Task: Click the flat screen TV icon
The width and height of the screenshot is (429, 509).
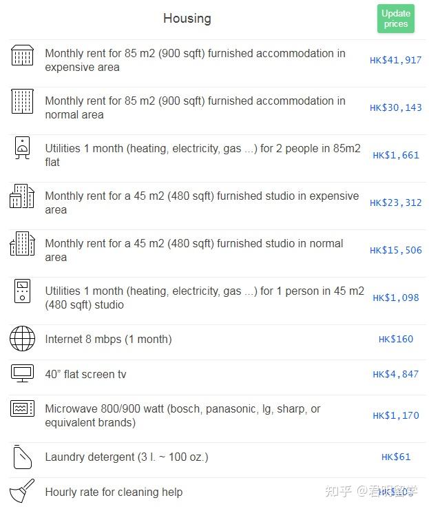Action: tap(22, 373)
